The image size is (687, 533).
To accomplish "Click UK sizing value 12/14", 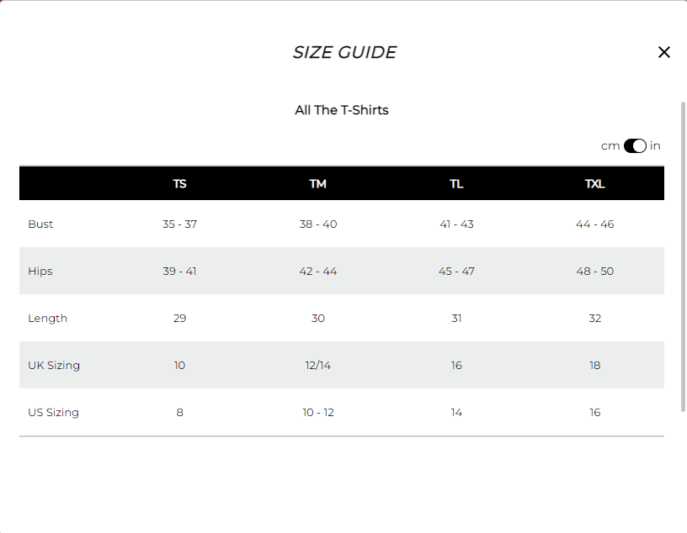I will point(318,366).
